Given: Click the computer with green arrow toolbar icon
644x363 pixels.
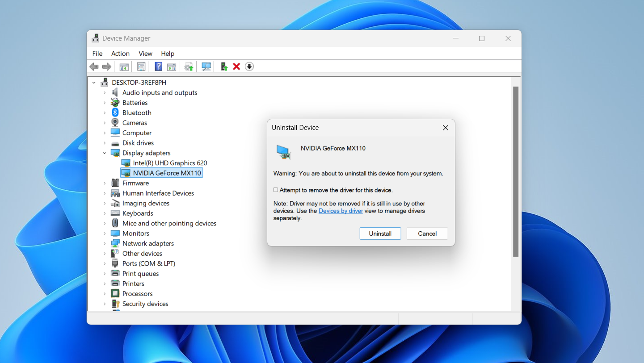Looking at the screenshot, I should click(224, 67).
